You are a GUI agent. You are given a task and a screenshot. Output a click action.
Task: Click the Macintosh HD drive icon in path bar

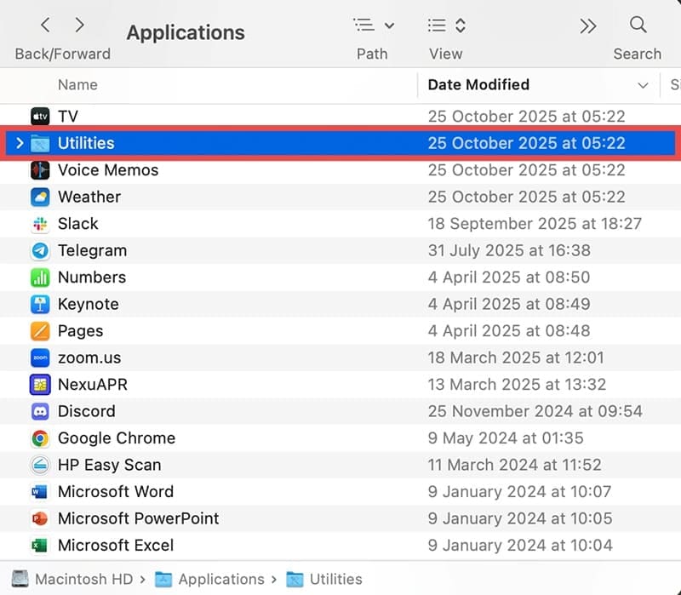click(x=20, y=579)
